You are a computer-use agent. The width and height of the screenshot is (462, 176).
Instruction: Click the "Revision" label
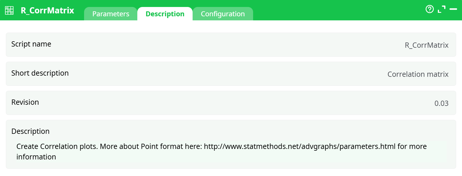(25, 102)
